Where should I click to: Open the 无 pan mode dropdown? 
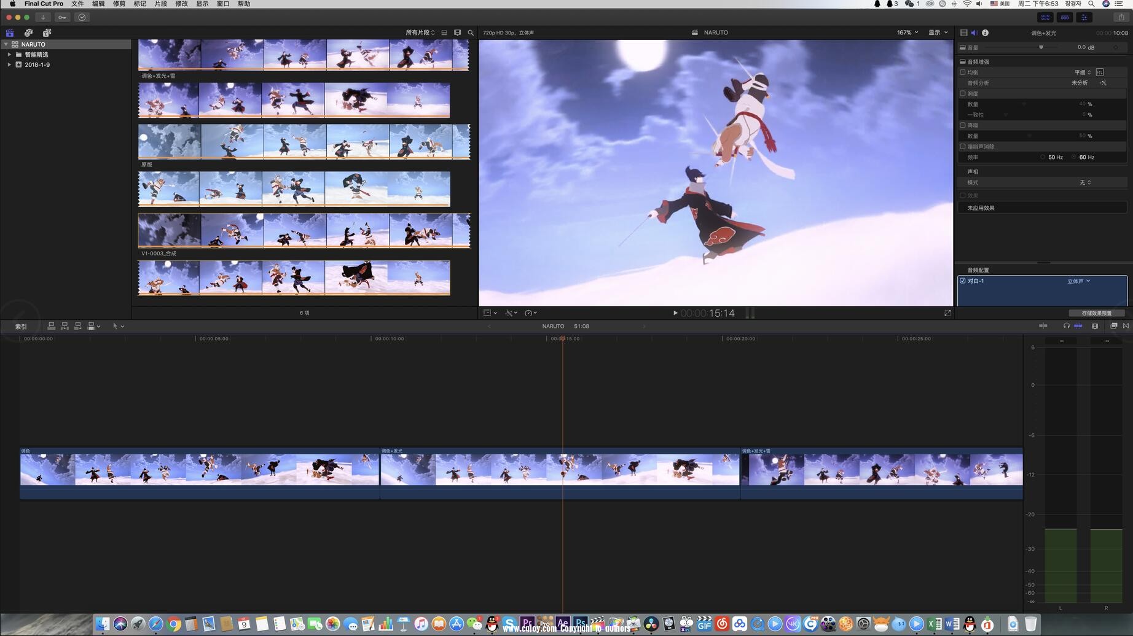[1086, 182]
